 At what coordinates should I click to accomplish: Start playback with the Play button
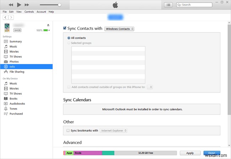tap(19, 5)
